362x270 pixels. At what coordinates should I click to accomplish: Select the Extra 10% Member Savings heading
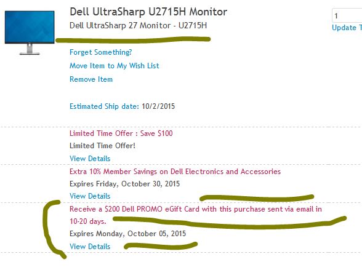pos(175,172)
